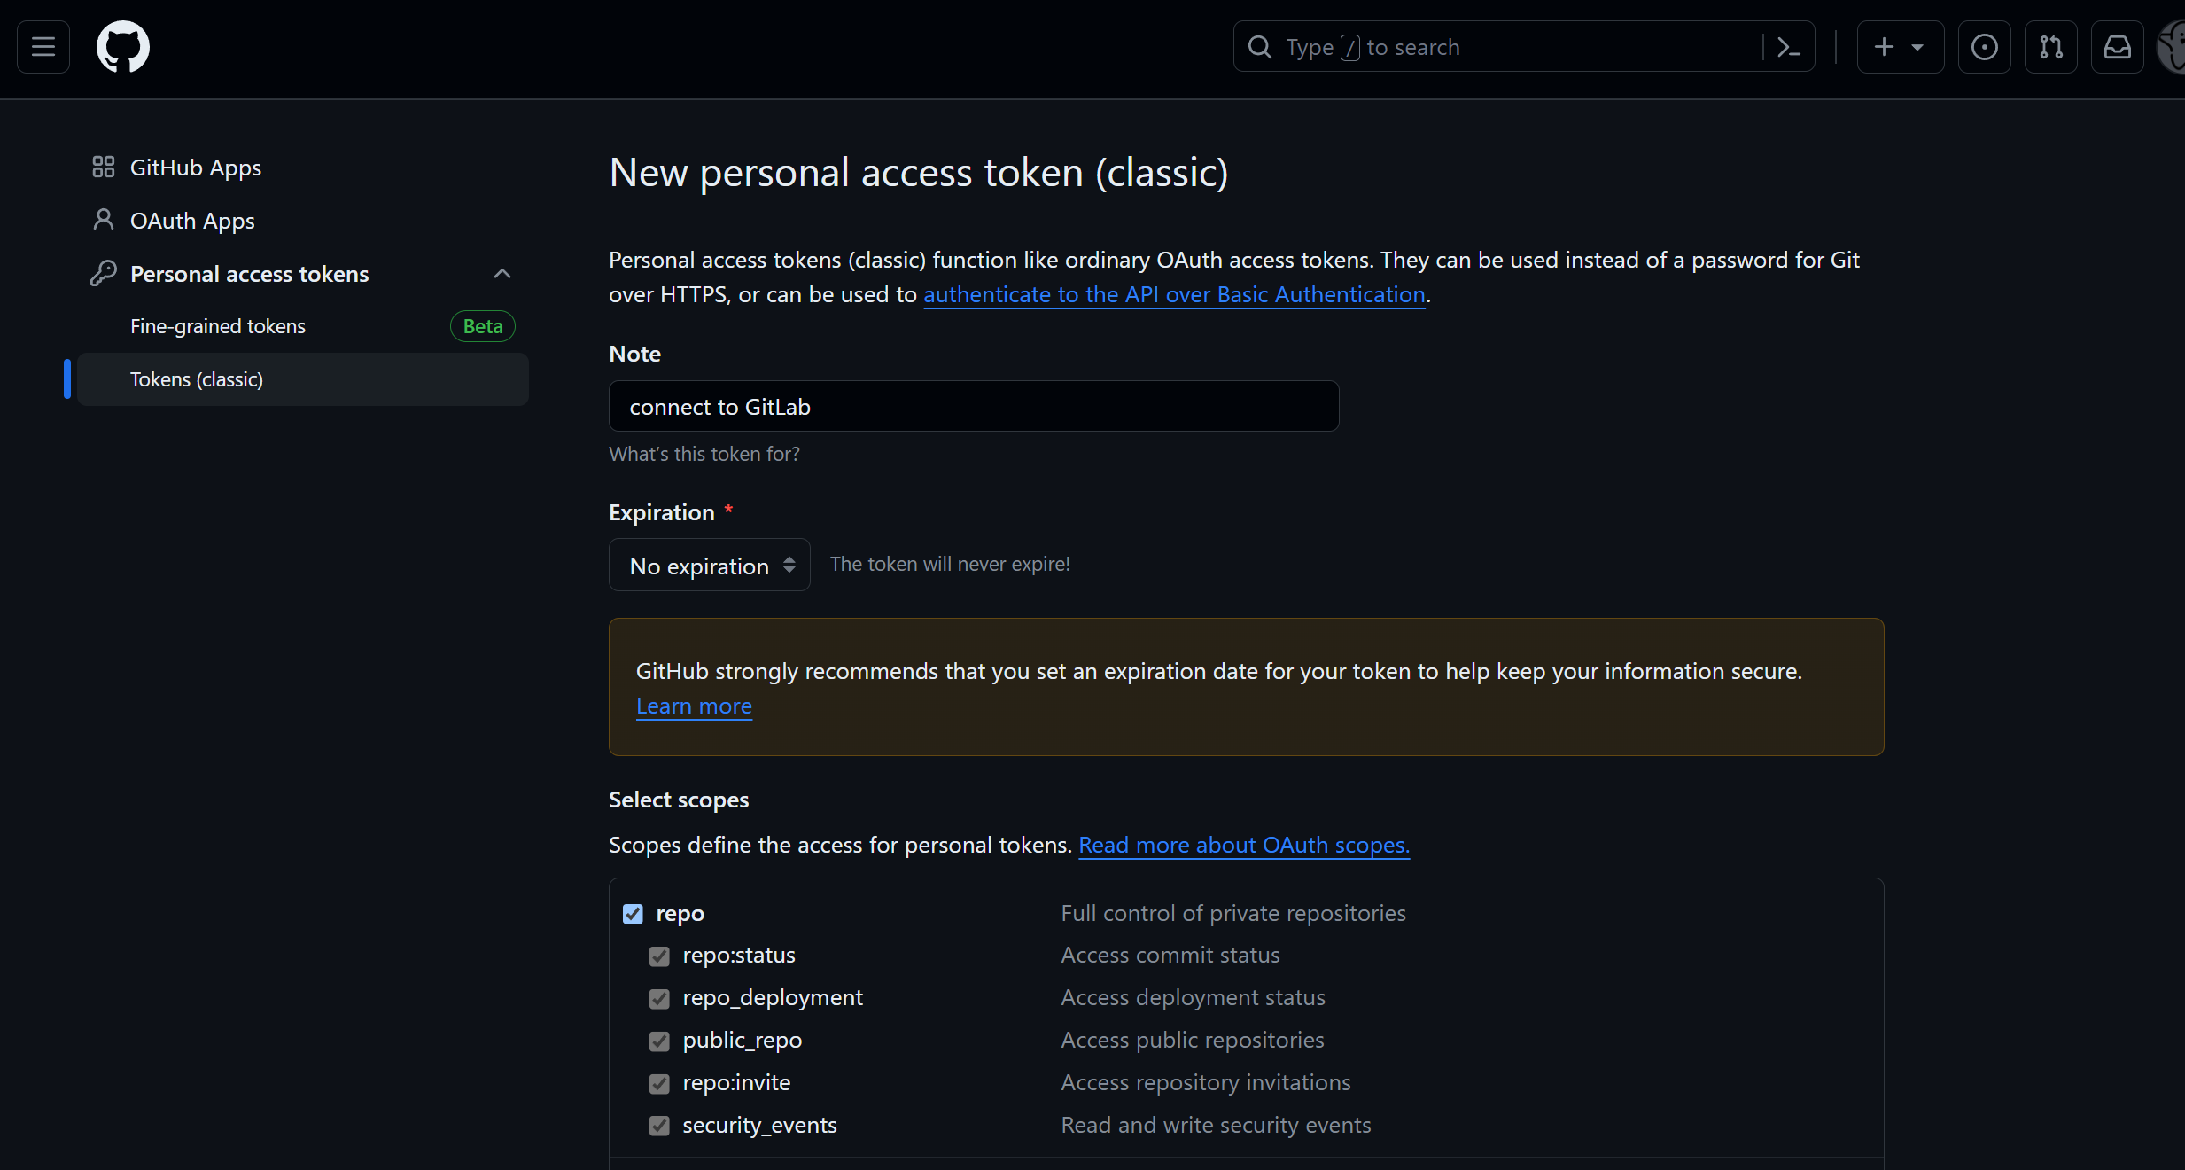Collapse the Personal access tokens section

coord(502,273)
